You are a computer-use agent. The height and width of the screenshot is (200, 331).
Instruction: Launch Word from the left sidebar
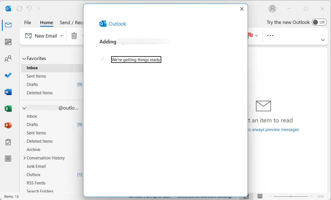pyautogui.click(x=8, y=92)
